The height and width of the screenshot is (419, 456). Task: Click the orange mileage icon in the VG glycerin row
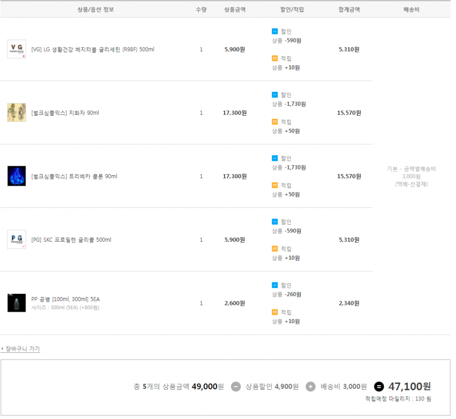[275, 58]
